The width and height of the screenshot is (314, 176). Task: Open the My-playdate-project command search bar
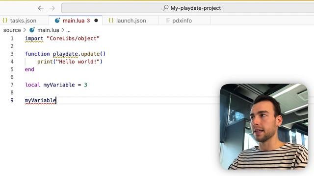point(187,8)
